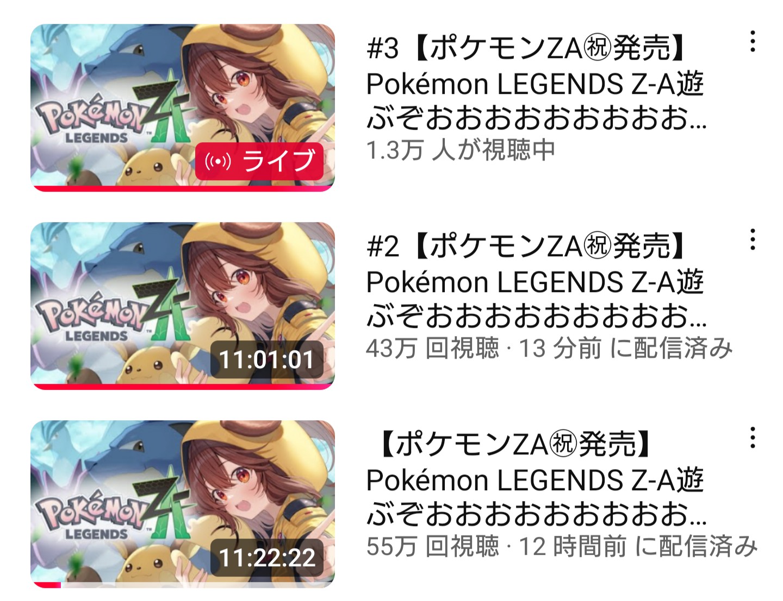This screenshot has height=601, width=783.
Task: Click the 11:01:01 duration badge
Action: (x=267, y=359)
